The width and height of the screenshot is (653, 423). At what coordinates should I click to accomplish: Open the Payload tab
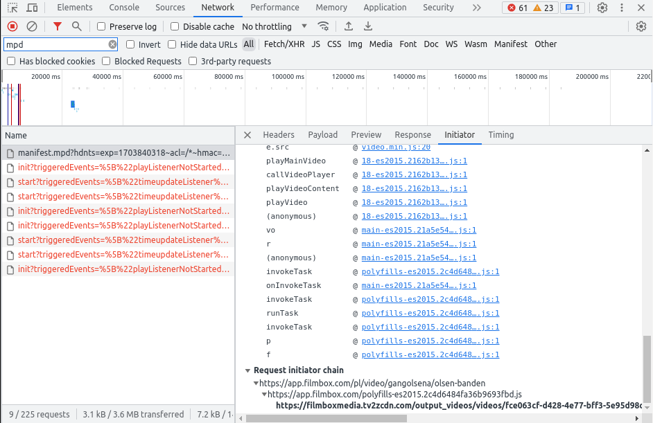pos(323,135)
